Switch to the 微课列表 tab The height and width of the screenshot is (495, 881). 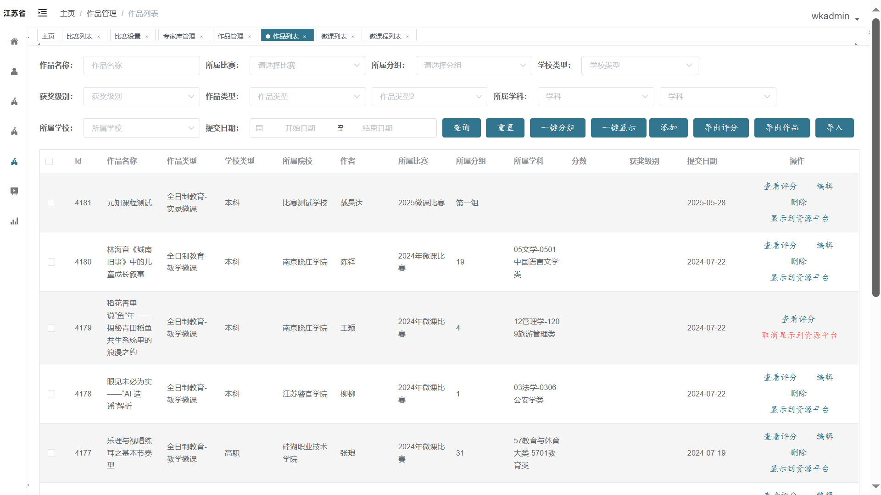[x=334, y=36]
